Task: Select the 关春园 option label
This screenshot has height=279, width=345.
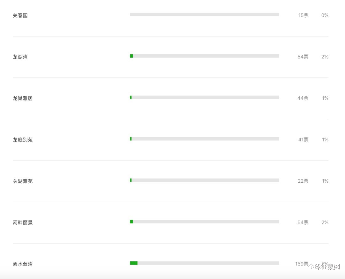Action: click(20, 15)
